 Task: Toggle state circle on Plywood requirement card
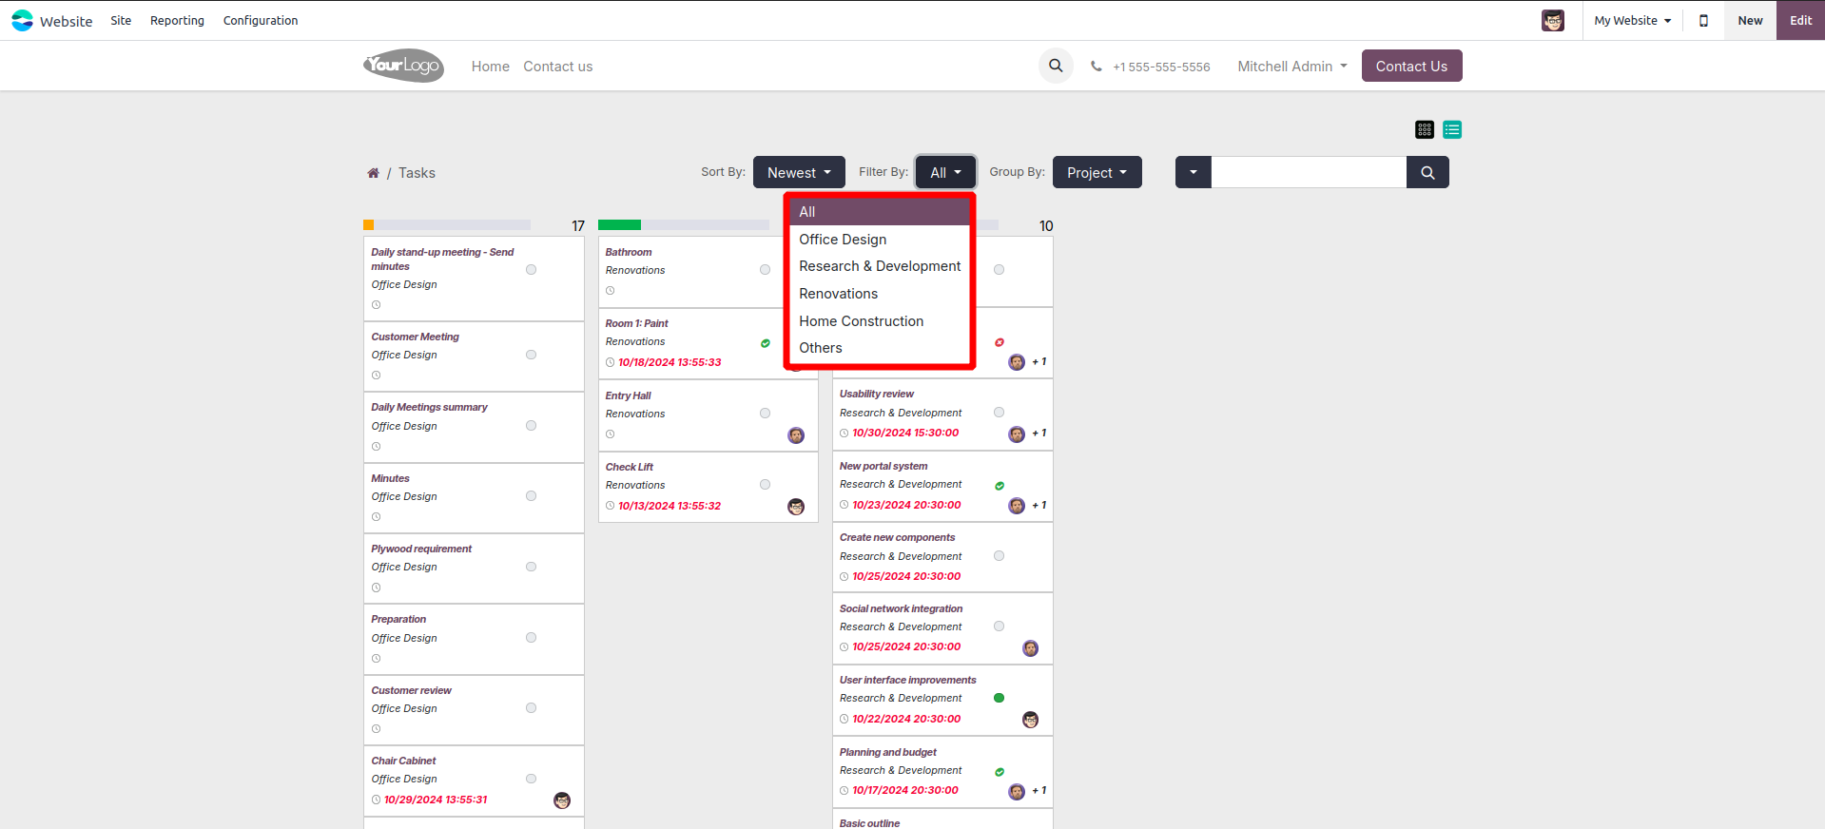(x=532, y=567)
